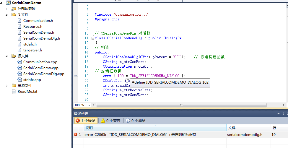The height and width of the screenshot is (148, 288).
Task: Expand the 资源文件 folder
Action: 6,86
